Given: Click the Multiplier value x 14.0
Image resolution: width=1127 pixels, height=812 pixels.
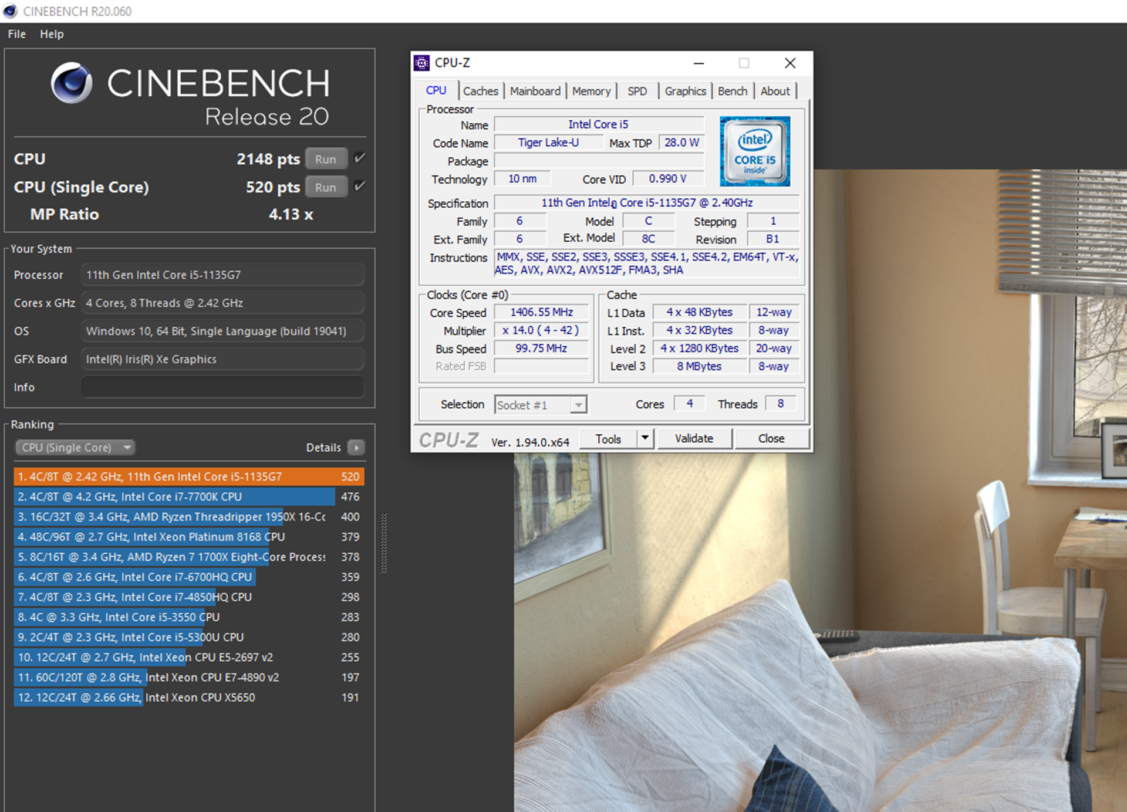Looking at the screenshot, I should tap(541, 330).
